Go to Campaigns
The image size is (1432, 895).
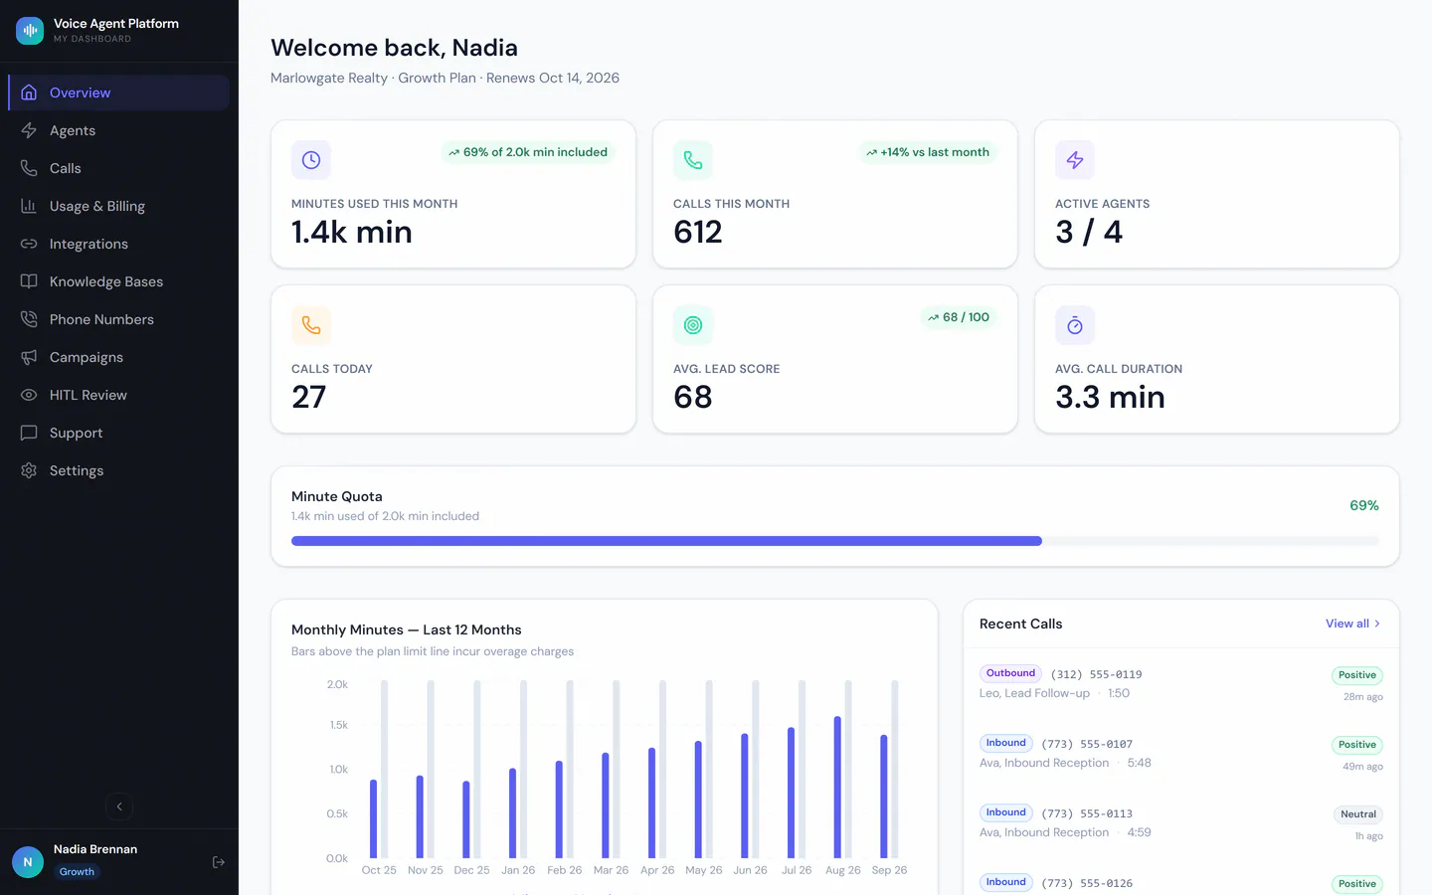(x=119, y=357)
